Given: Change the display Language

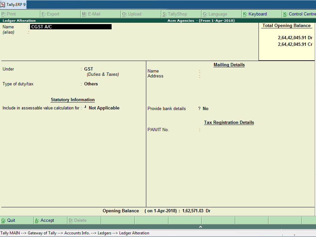Looking at the screenshot, I should click(215, 14).
